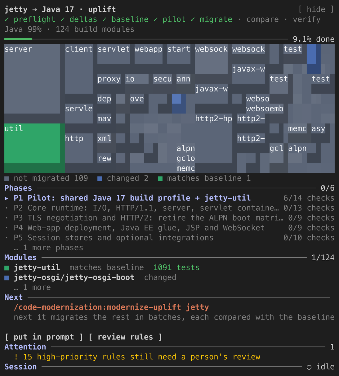Image resolution: width=339 pixels, height=376 pixels.
Task: Click the 6/14 checks value
Action: click(x=309, y=198)
